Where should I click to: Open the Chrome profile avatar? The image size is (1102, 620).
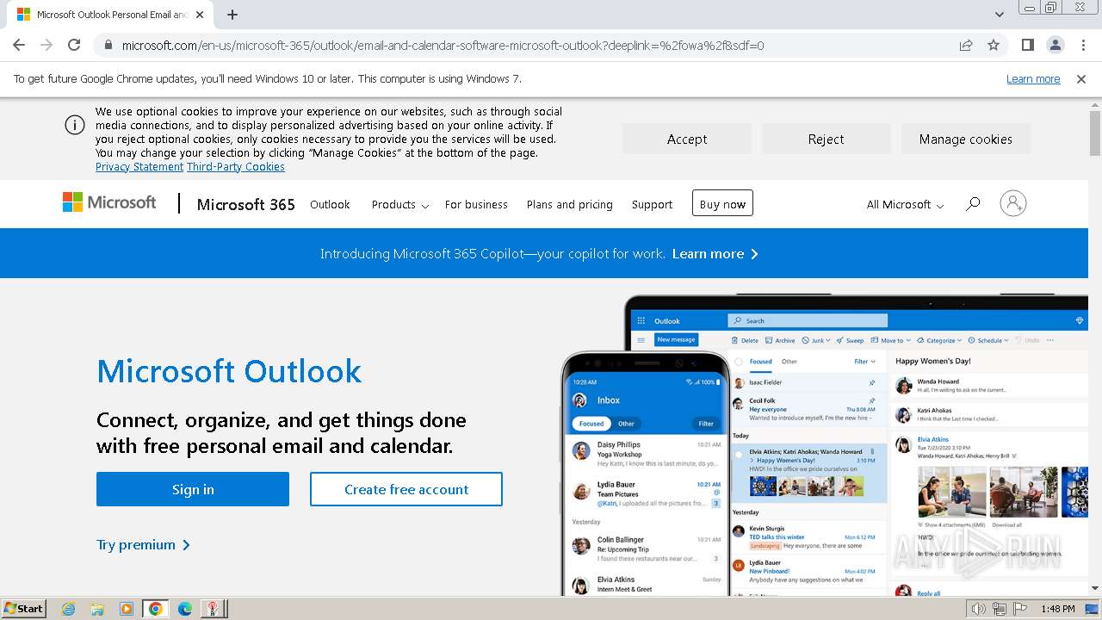(x=1055, y=46)
